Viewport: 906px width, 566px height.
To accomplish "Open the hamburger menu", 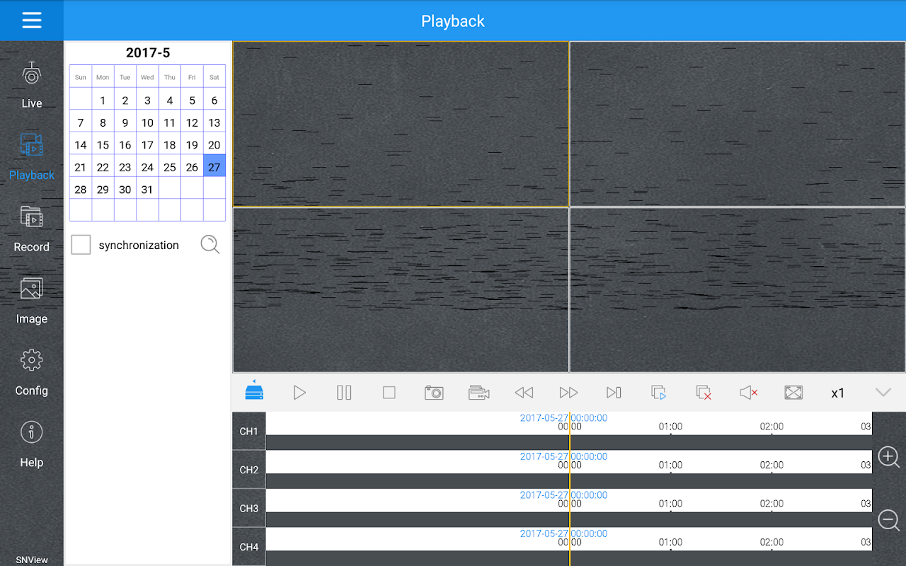I will tap(32, 21).
